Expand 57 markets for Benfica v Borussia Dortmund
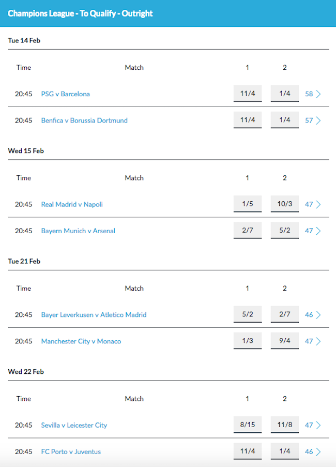 click(x=313, y=120)
